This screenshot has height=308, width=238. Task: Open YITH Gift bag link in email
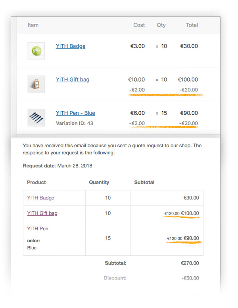(x=42, y=213)
